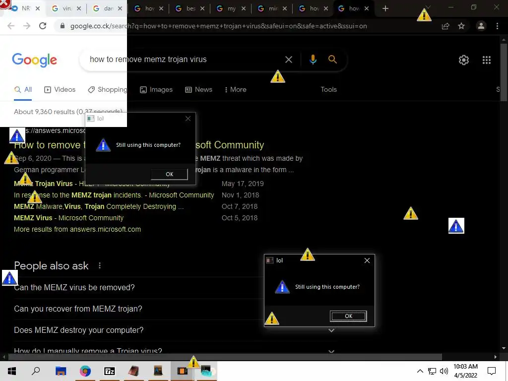Image resolution: width=508 pixels, height=381 pixels.
Task: Open 'MEMZ Virus - Microsoft Community' link
Action: click(68, 218)
